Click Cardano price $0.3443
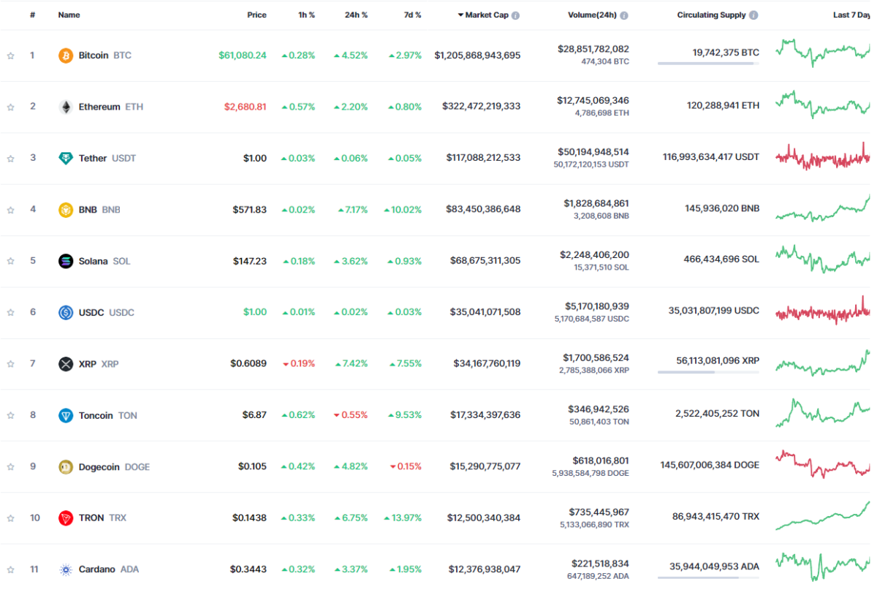This screenshot has height=595, width=877. [248, 569]
